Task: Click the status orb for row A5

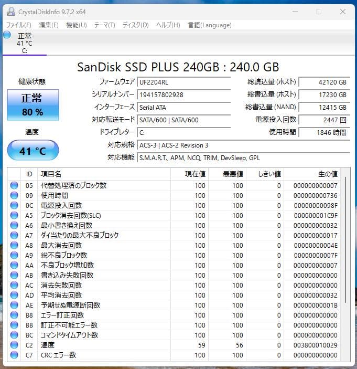Action: tap(14, 215)
